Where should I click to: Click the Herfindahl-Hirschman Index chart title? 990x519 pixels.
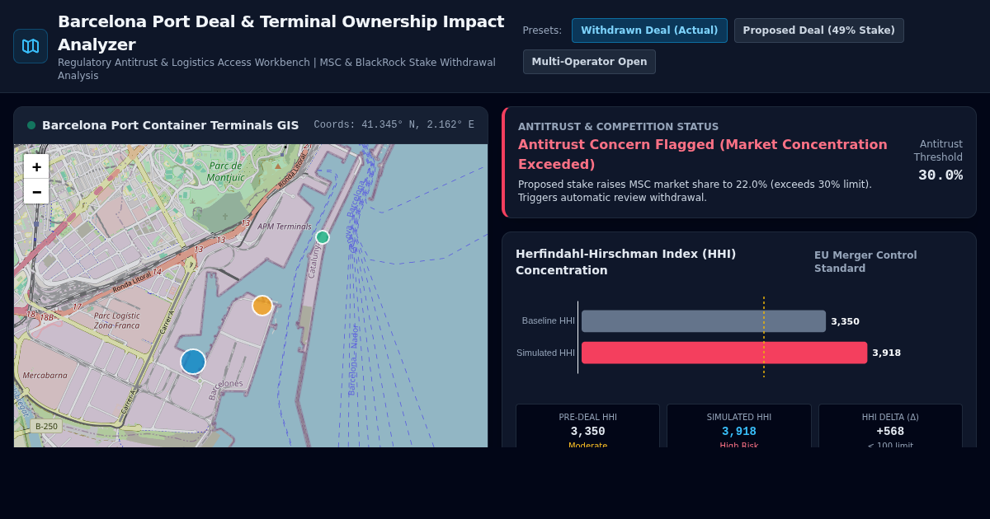tap(625, 262)
